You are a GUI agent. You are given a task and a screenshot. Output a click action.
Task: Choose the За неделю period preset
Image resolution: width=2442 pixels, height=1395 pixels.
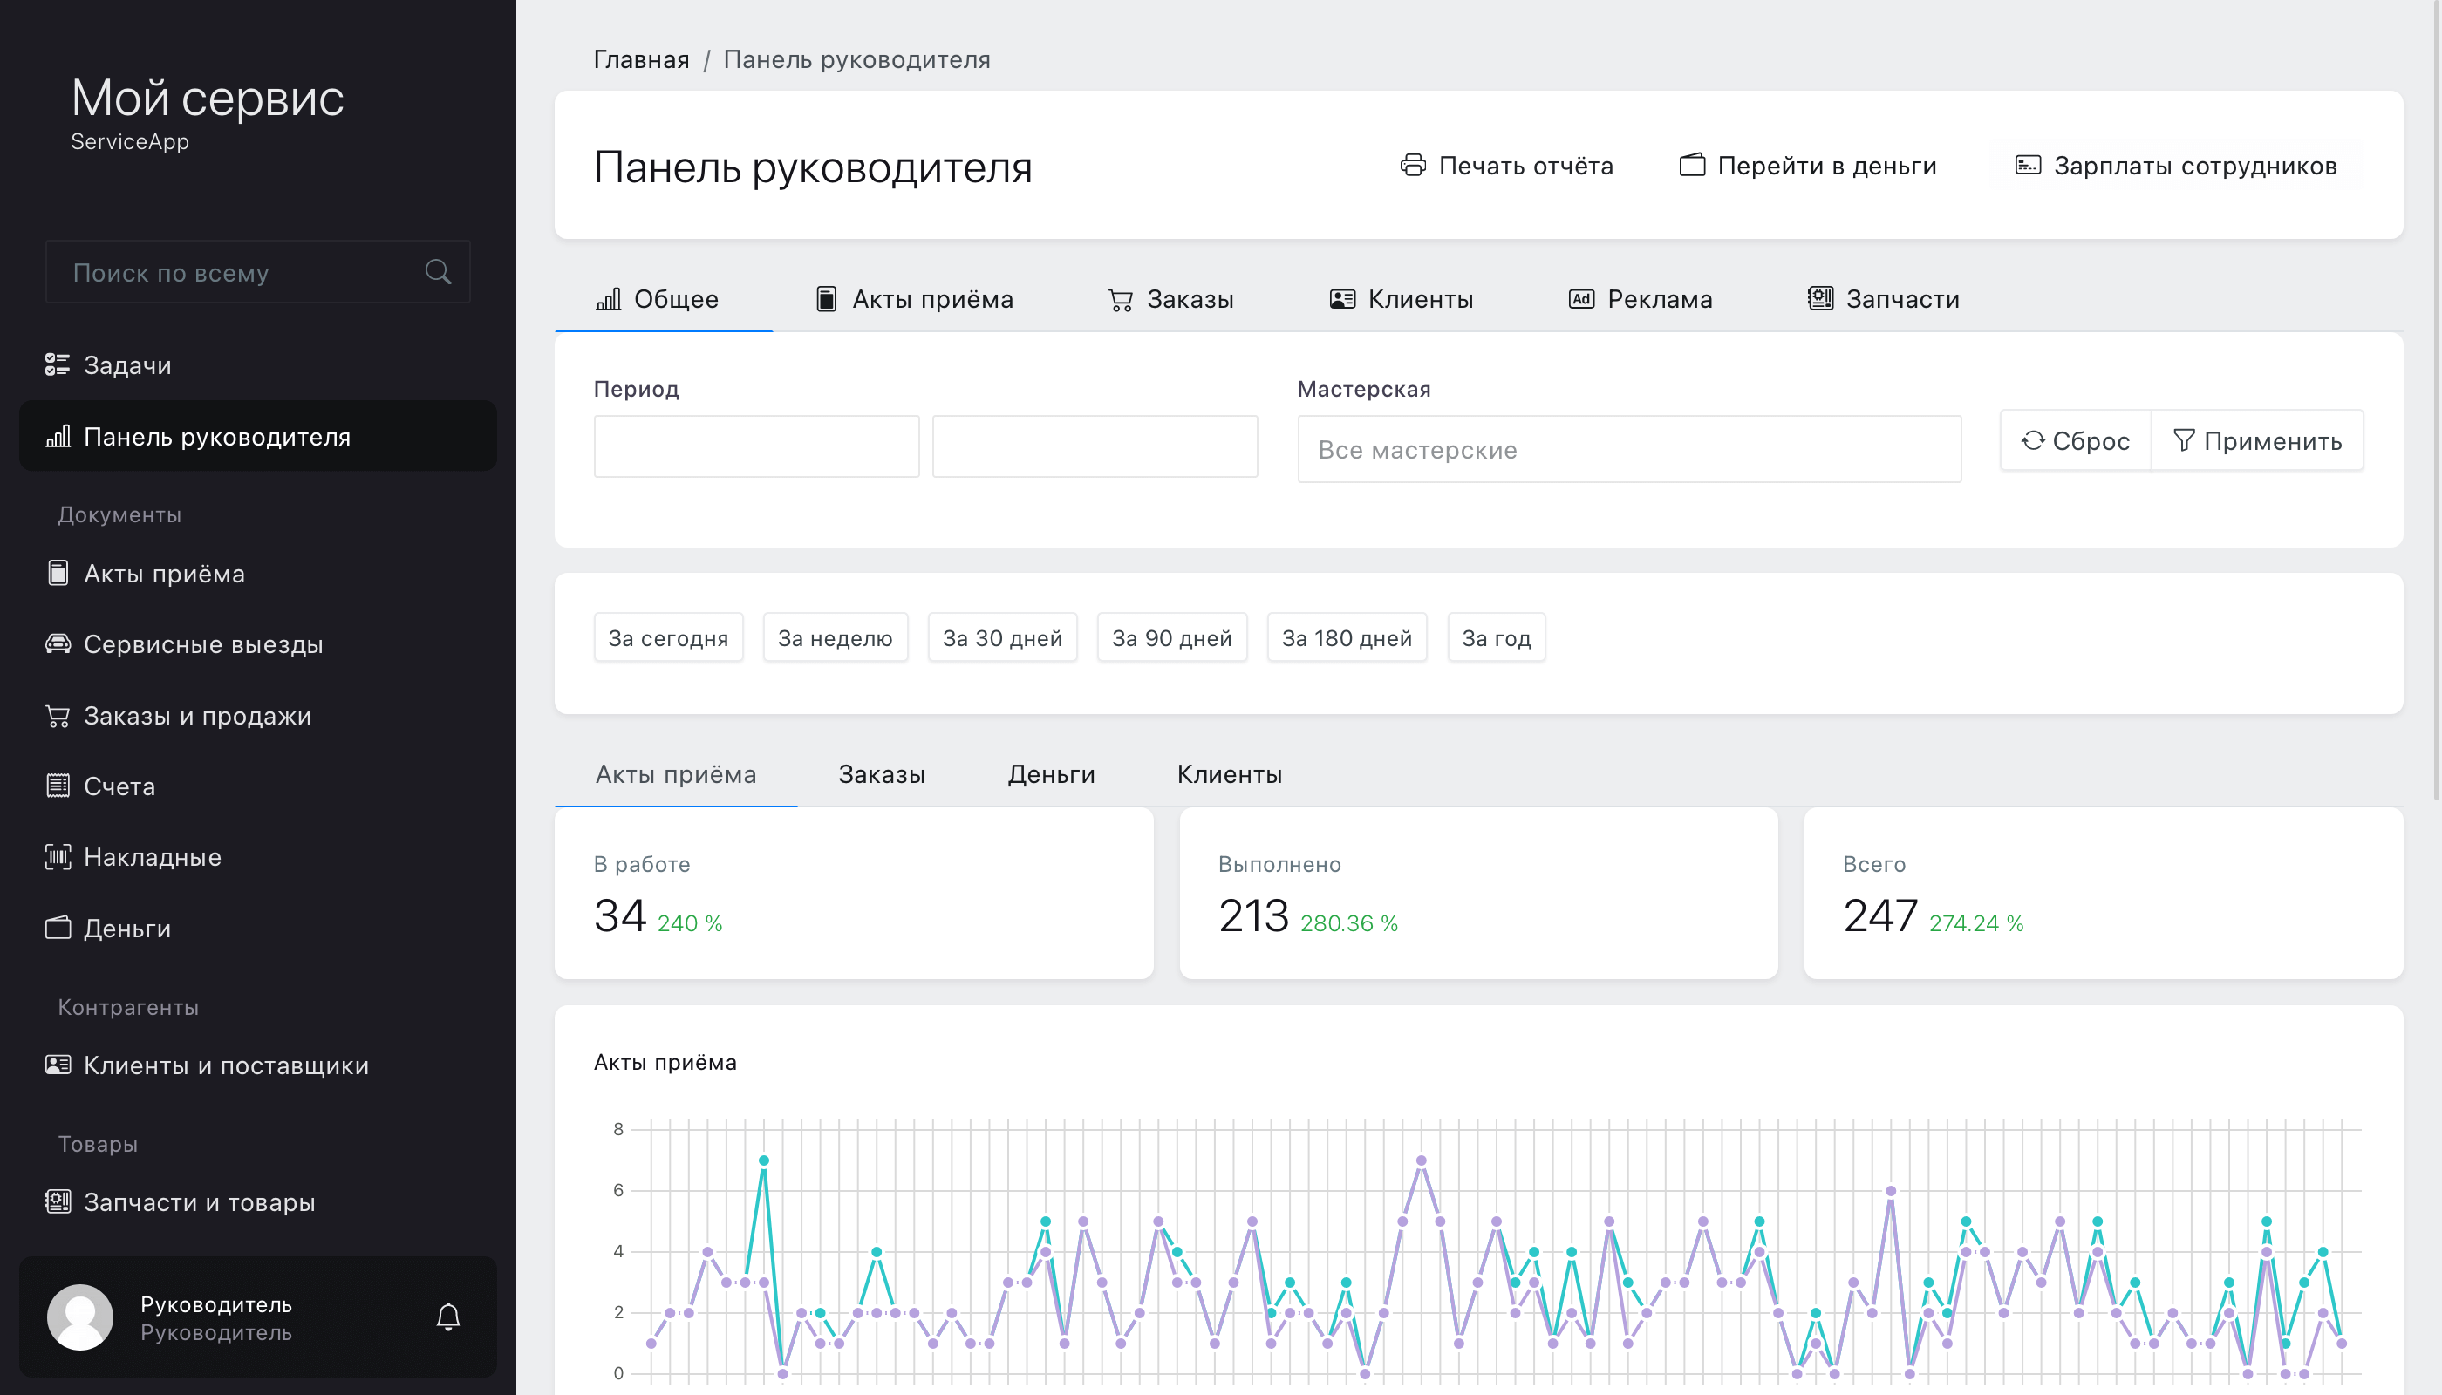coord(835,638)
